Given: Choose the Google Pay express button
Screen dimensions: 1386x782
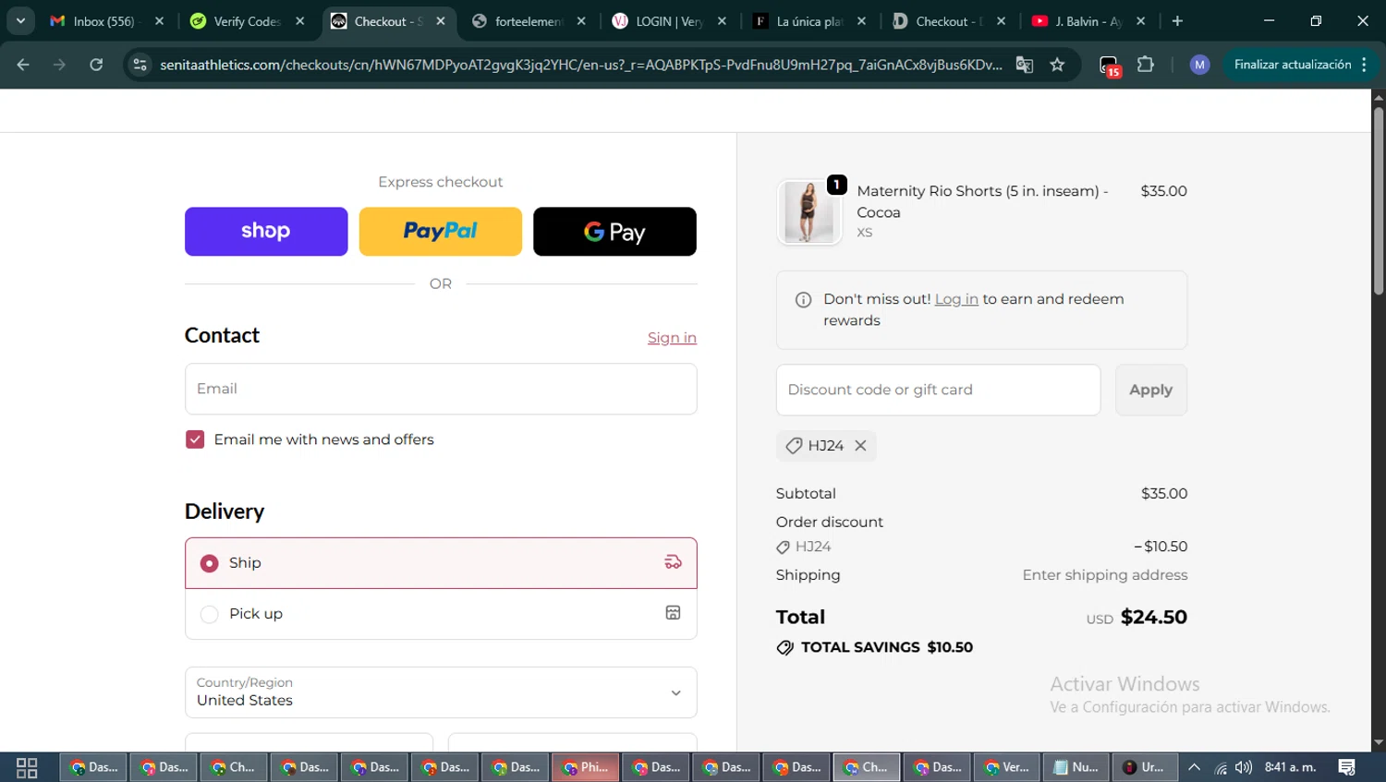Looking at the screenshot, I should (614, 231).
